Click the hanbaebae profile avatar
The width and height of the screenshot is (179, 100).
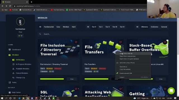20,22
